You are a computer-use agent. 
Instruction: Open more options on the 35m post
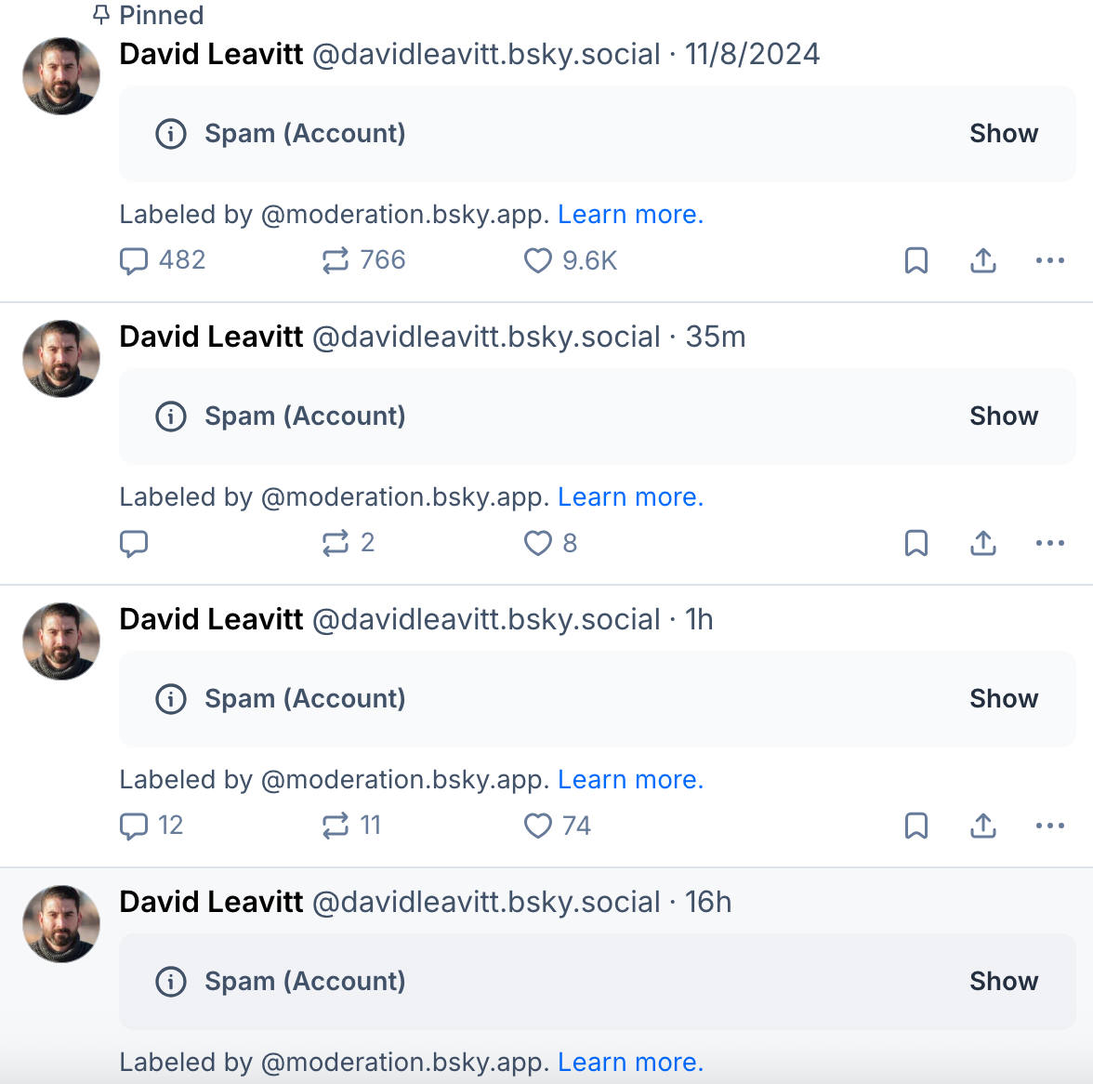tap(1050, 544)
